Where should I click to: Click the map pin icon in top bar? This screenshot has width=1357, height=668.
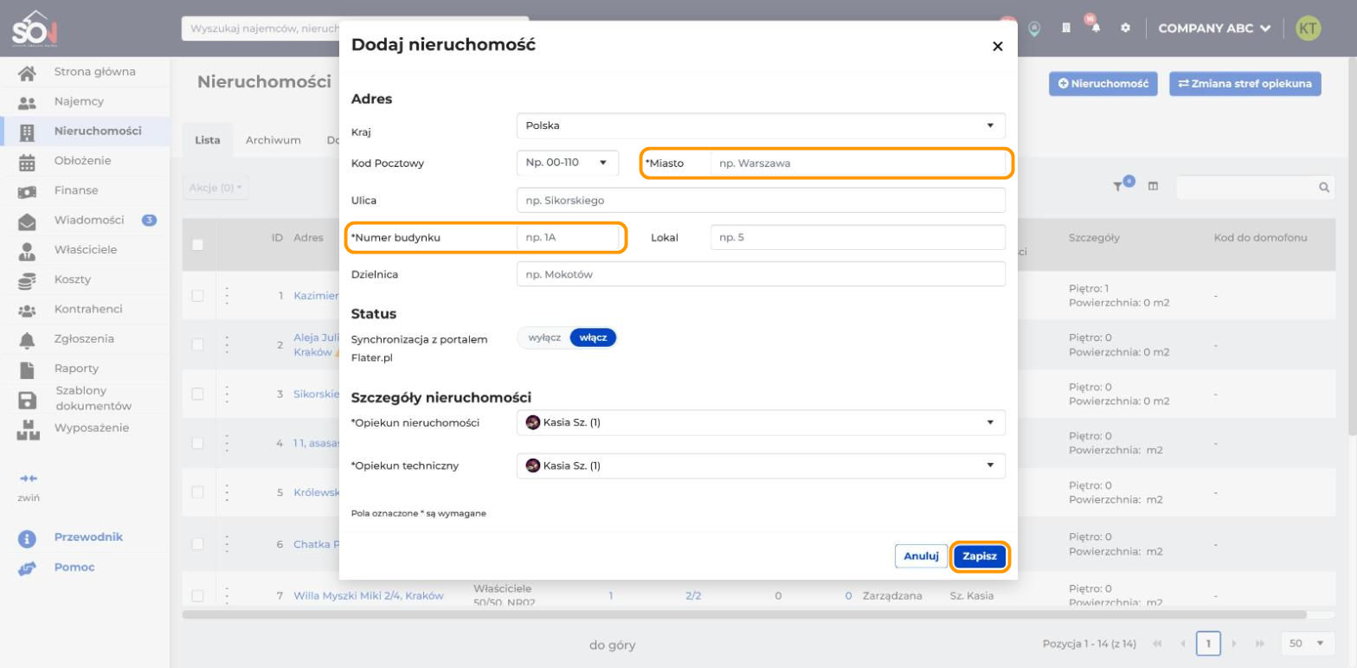pos(1033,29)
